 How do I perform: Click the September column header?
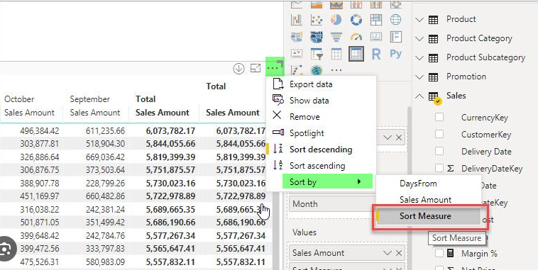90,99
